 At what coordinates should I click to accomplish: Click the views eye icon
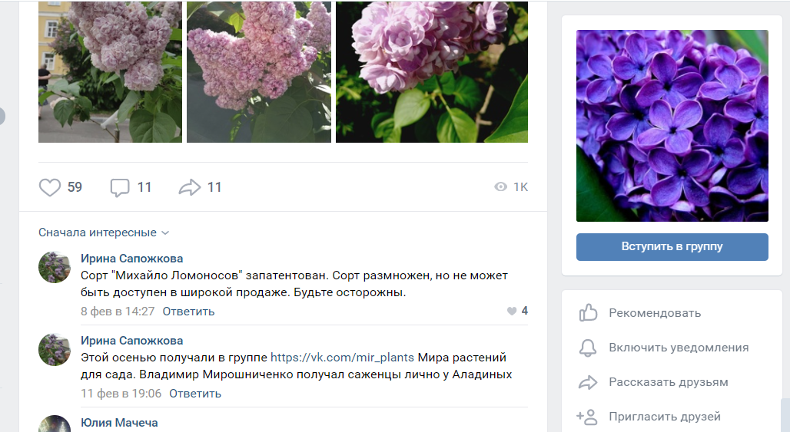[x=500, y=187]
